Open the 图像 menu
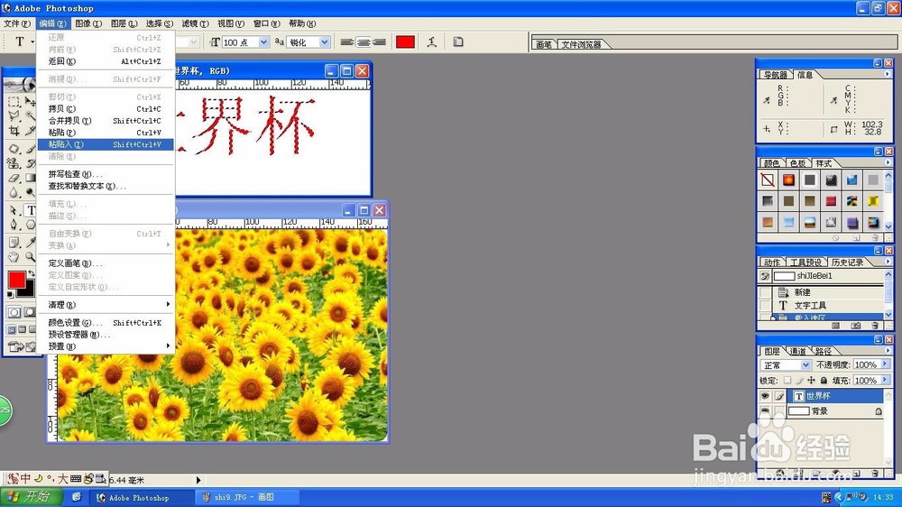The image size is (902, 507). coord(88,23)
